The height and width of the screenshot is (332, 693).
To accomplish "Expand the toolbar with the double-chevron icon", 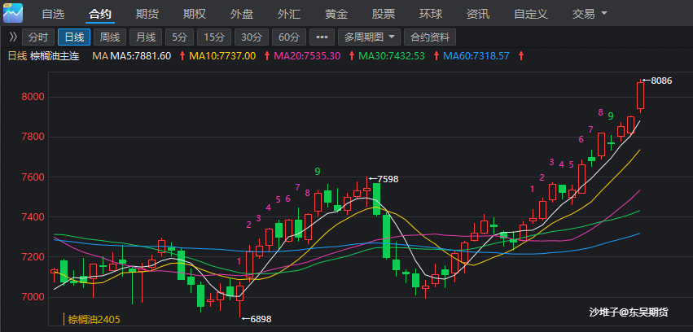I will (x=13, y=37).
